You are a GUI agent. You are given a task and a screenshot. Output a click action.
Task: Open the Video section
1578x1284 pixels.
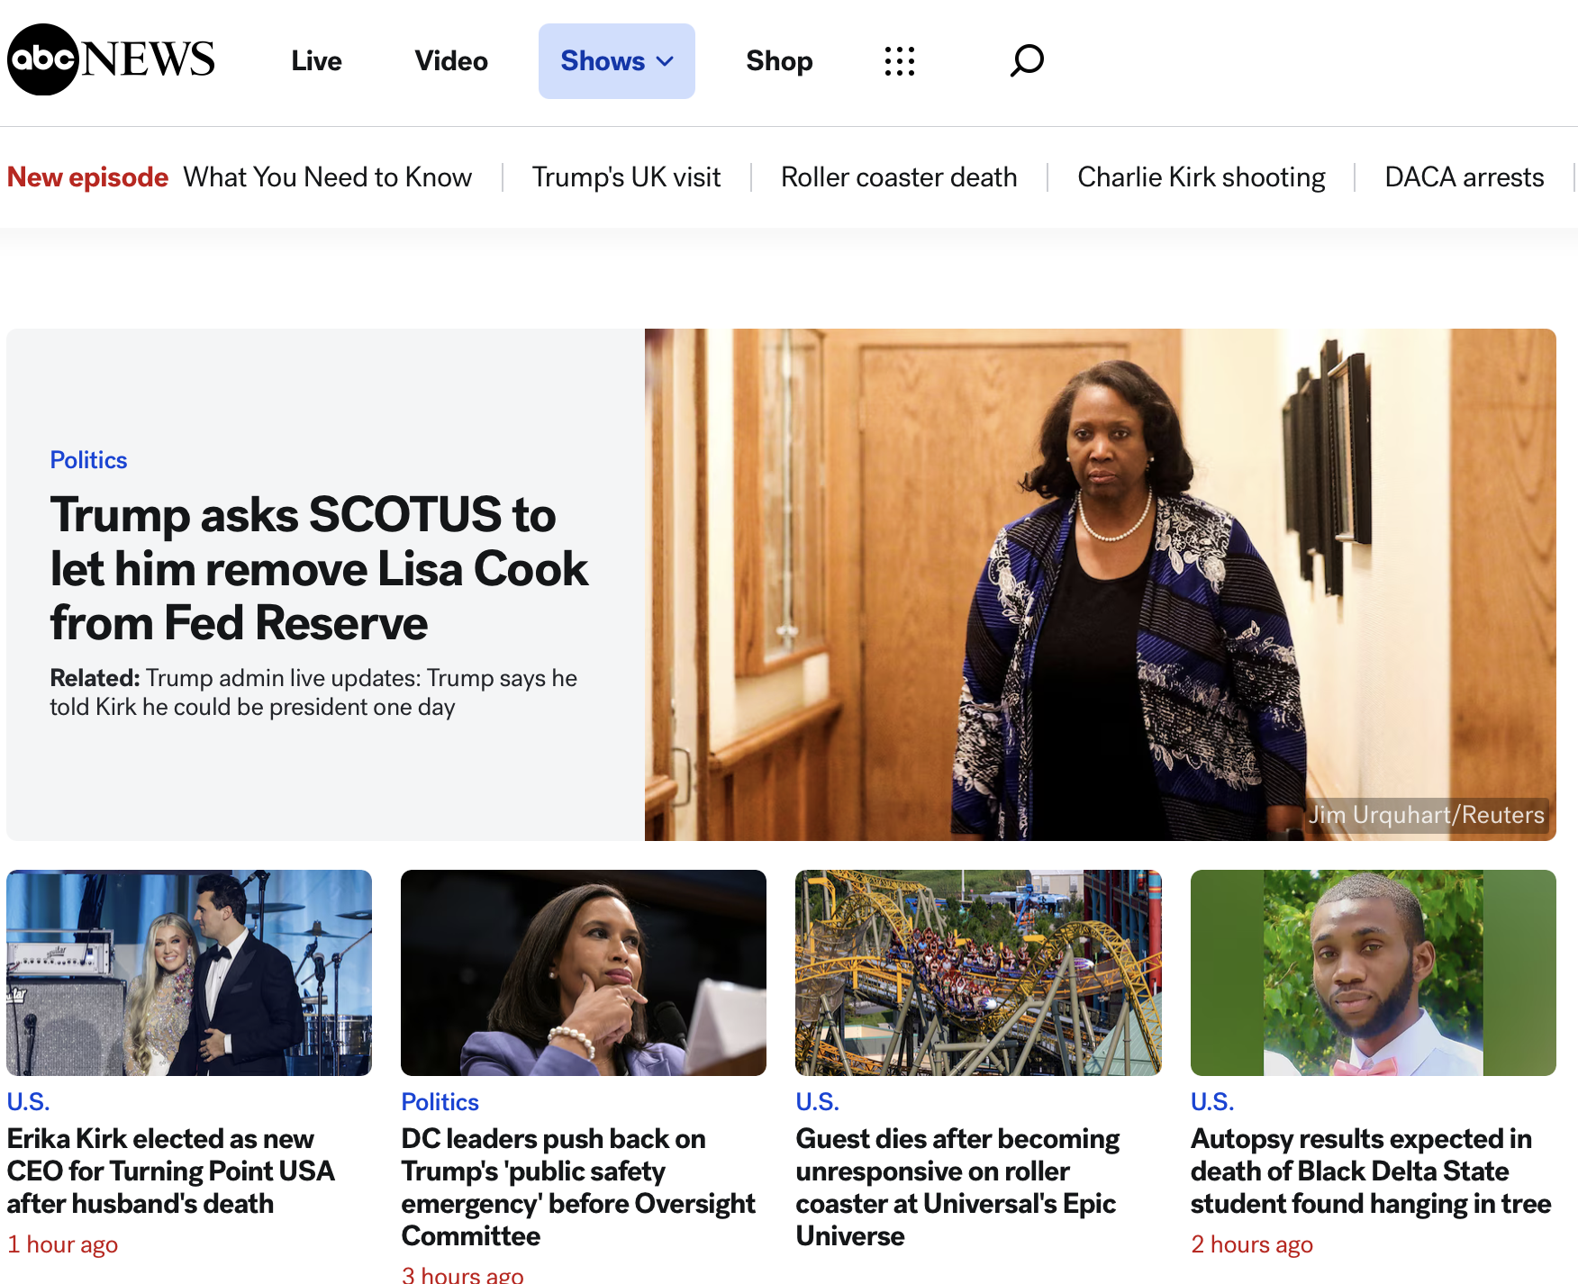coord(451,60)
